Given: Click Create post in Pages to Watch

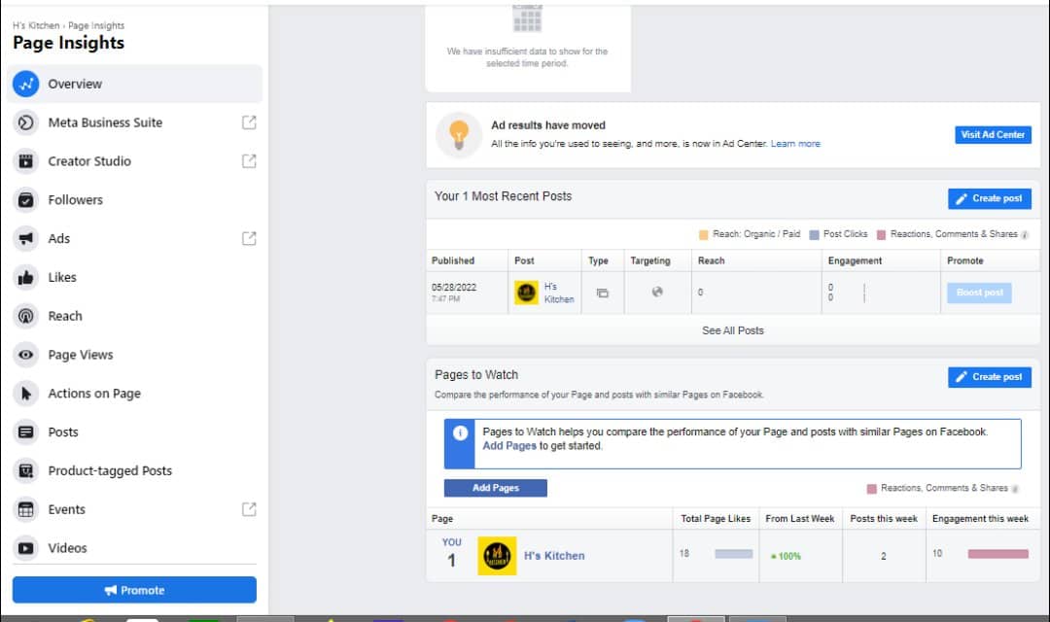Looking at the screenshot, I should [989, 377].
